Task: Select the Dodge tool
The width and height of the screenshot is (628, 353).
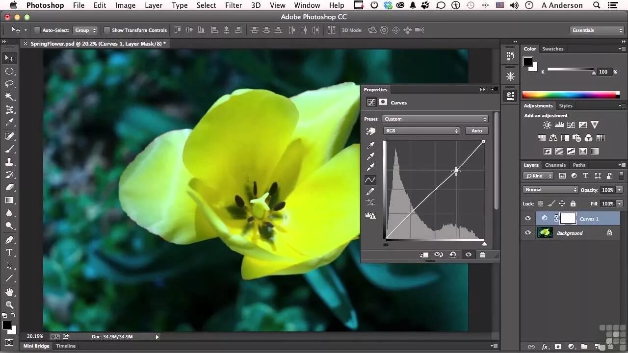Action: point(9,226)
